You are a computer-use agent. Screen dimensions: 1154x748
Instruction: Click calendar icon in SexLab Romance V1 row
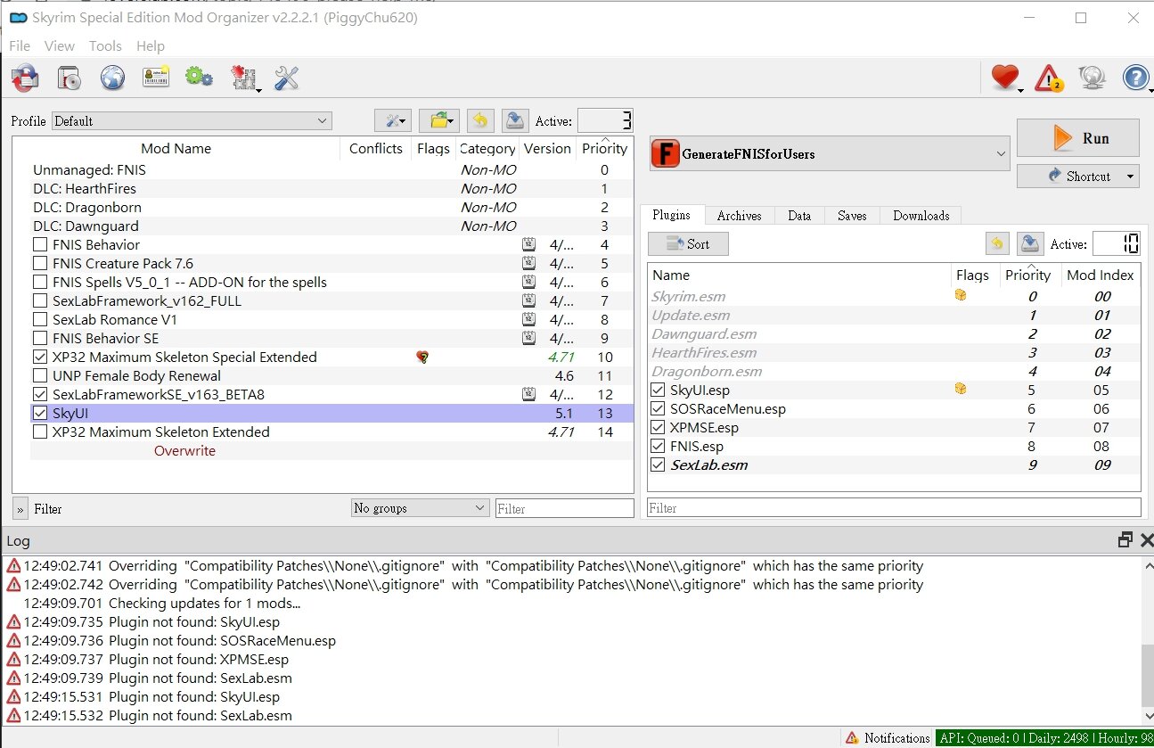coord(528,319)
